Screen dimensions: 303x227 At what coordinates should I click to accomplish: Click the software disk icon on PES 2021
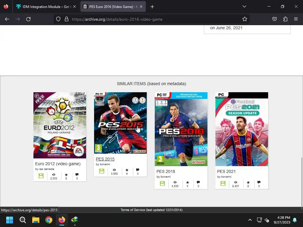[x=223, y=183]
